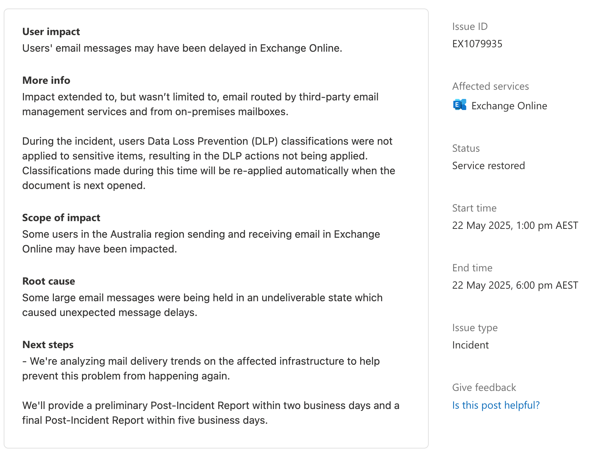Click the Incident issue type value
Image resolution: width=613 pixels, height=457 pixels.
click(470, 345)
